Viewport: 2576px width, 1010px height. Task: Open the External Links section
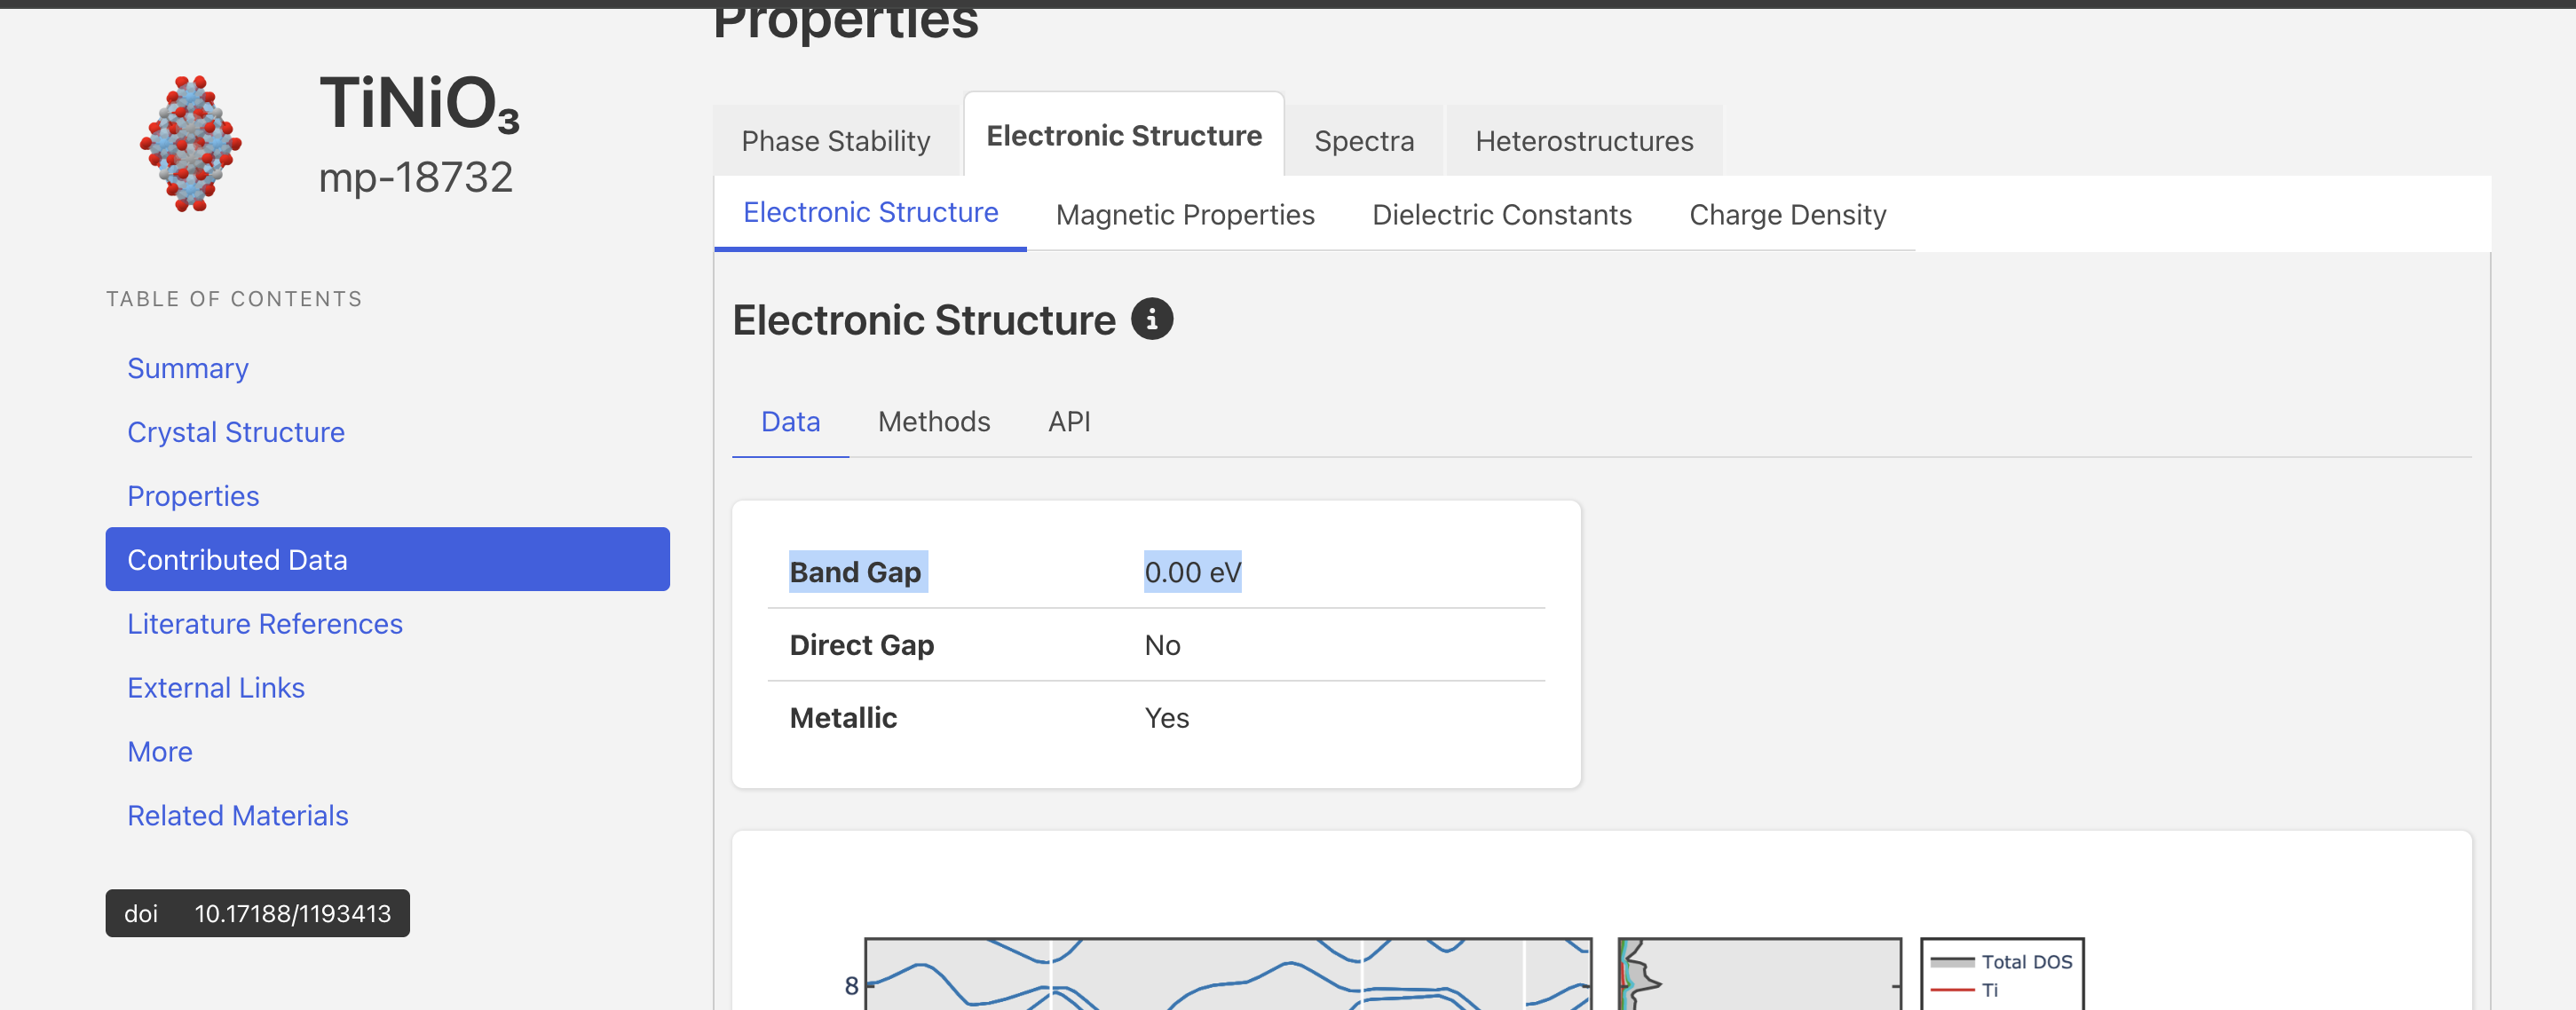[215, 687]
